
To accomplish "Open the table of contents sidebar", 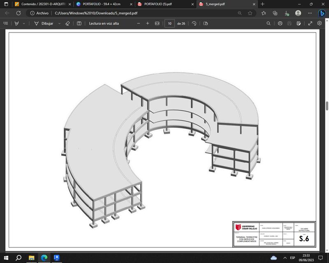I will [x=6, y=23].
